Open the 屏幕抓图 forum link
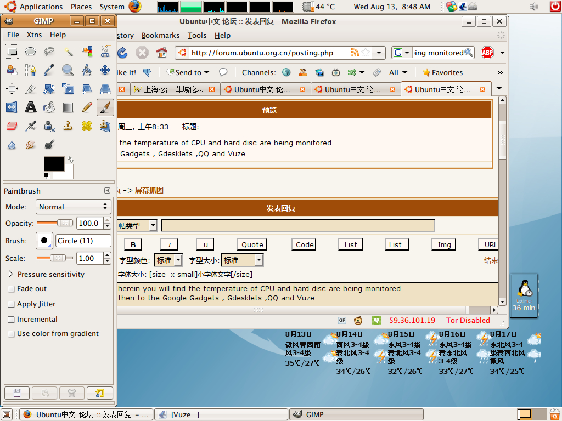Image resolution: width=562 pixels, height=421 pixels. click(x=149, y=190)
